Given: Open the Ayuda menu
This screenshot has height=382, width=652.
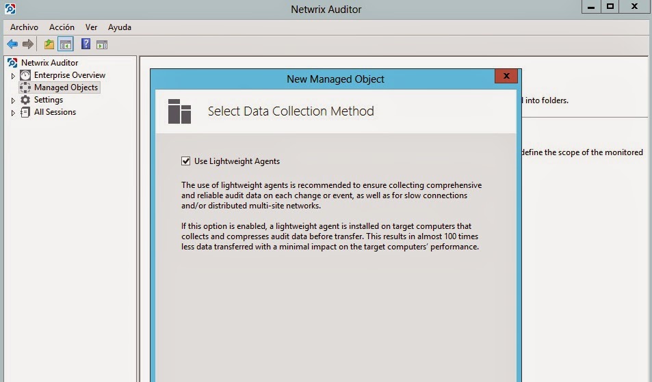Looking at the screenshot, I should [120, 27].
